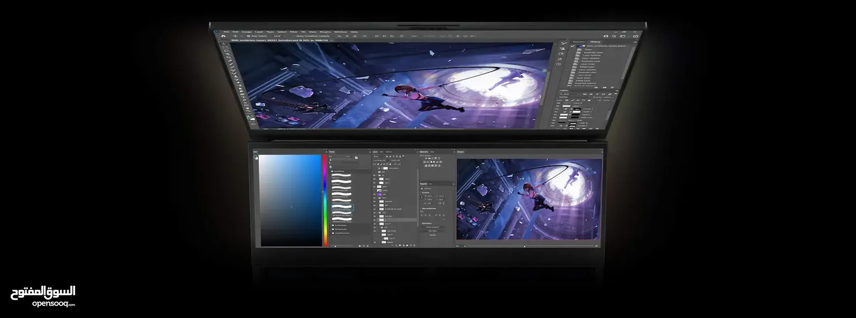Toggle lock transparent pixels in lower Layers panel
The width and height of the screenshot is (856, 318).
378,164
